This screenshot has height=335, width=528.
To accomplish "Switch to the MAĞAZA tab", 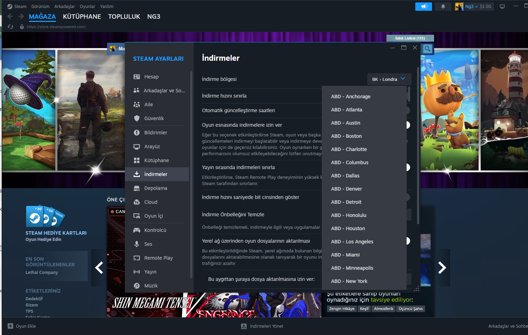I will [x=42, y=17].
